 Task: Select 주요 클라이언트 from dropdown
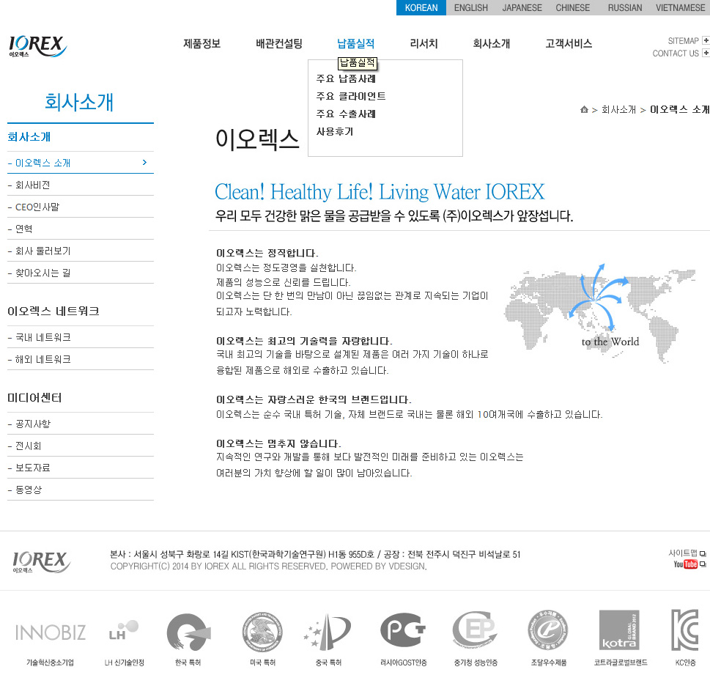click(351, 96)
